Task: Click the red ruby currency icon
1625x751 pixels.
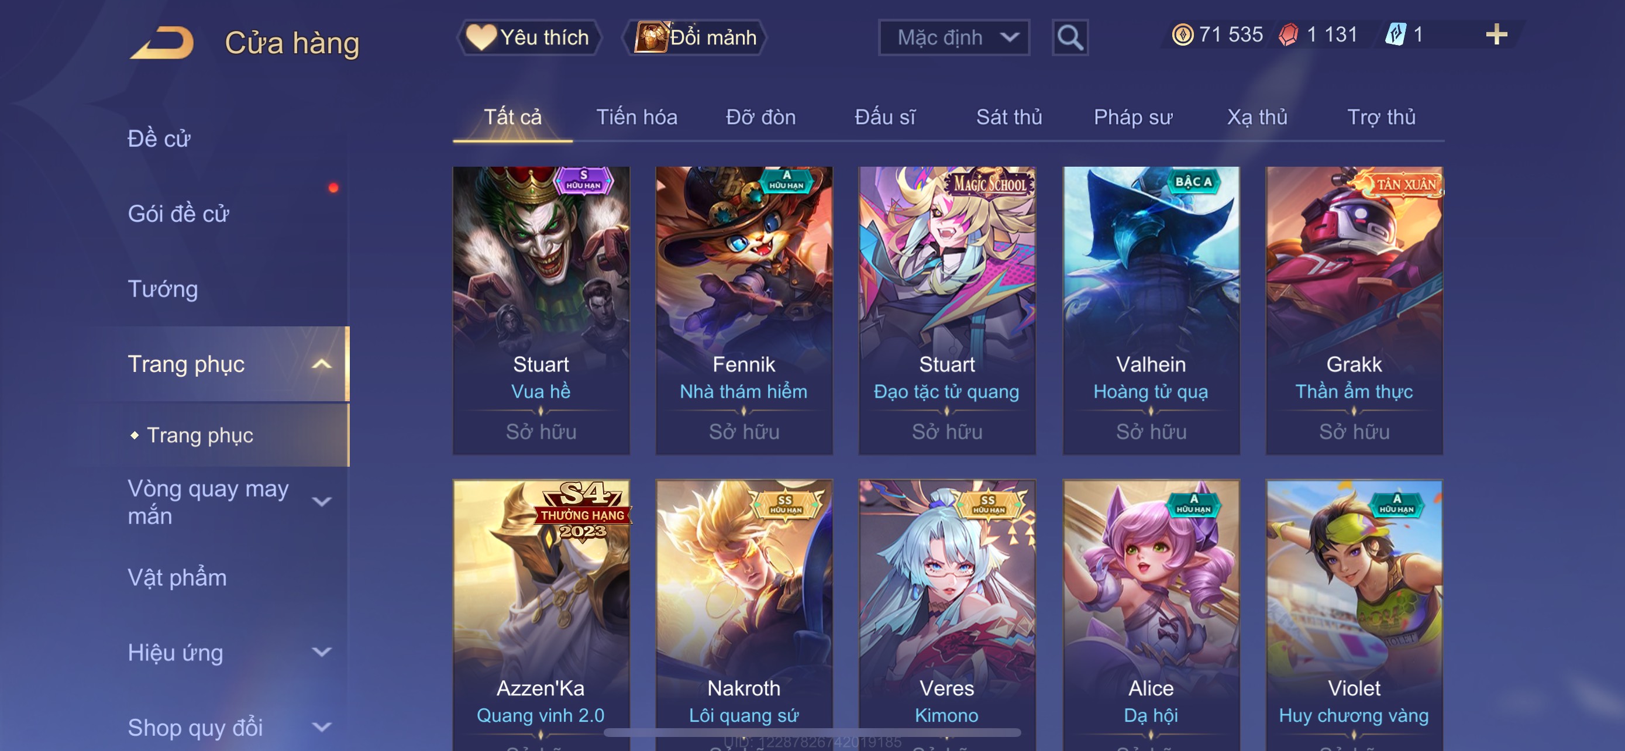Action: point(1288,35)
